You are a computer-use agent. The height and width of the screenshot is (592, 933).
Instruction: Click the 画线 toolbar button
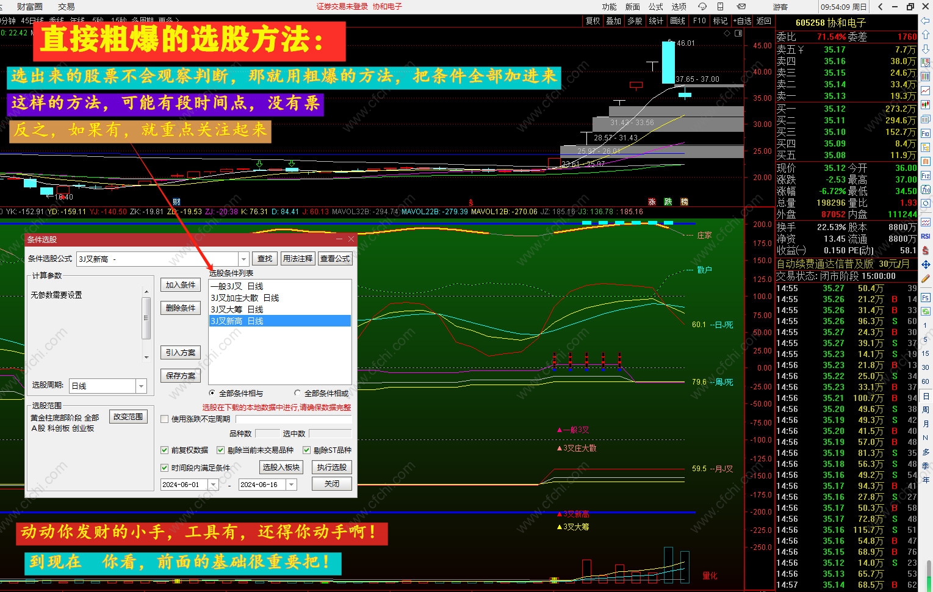(x=678, y=21)
